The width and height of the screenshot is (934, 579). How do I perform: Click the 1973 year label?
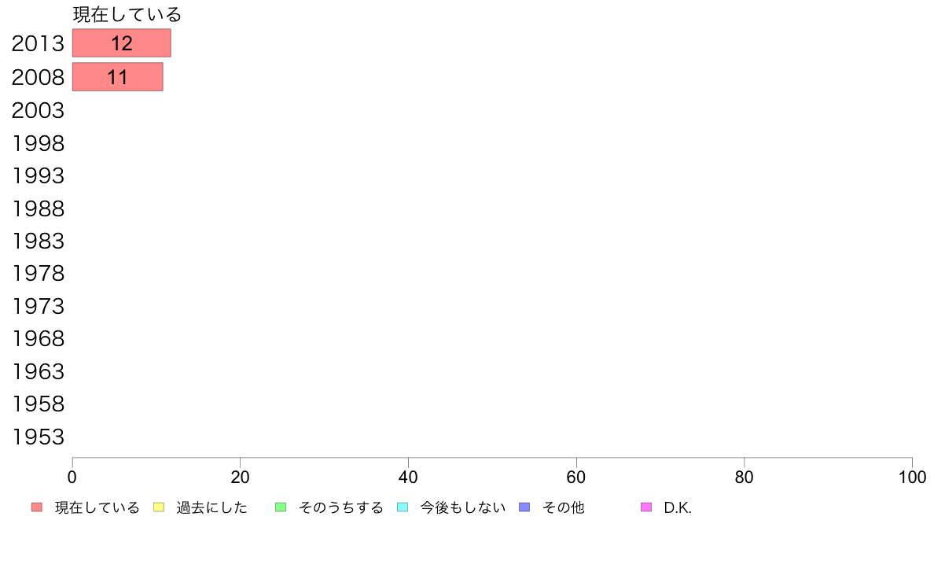pos(38,307)
